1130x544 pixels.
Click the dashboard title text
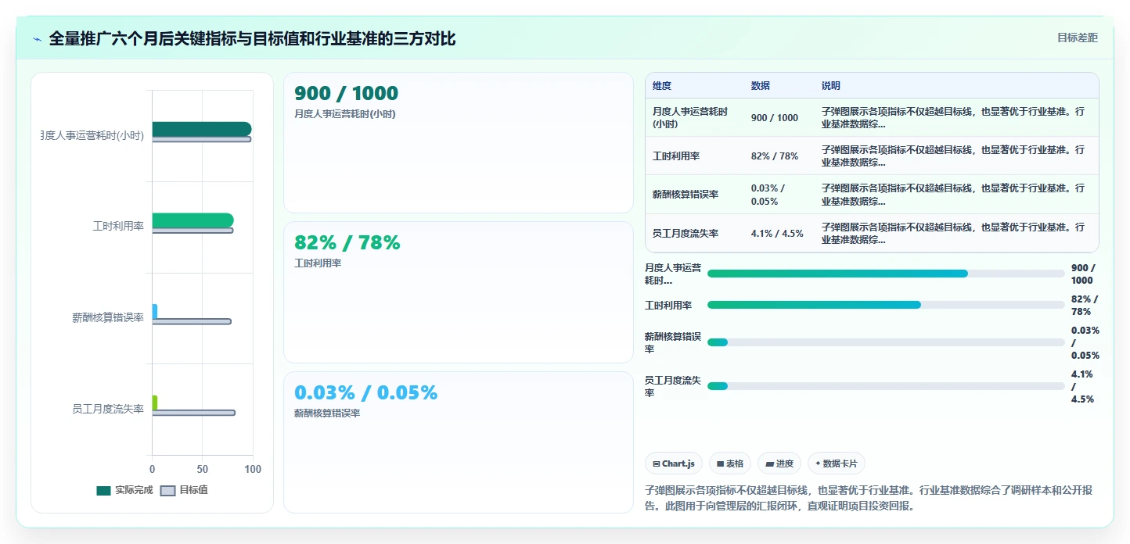coord(252,38)
